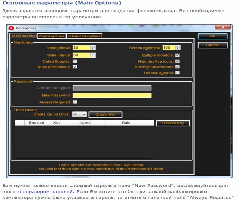This screenshot has height=200, width=238.
Task: Enable the Disable Autorun checkbox
Action: 177,73
